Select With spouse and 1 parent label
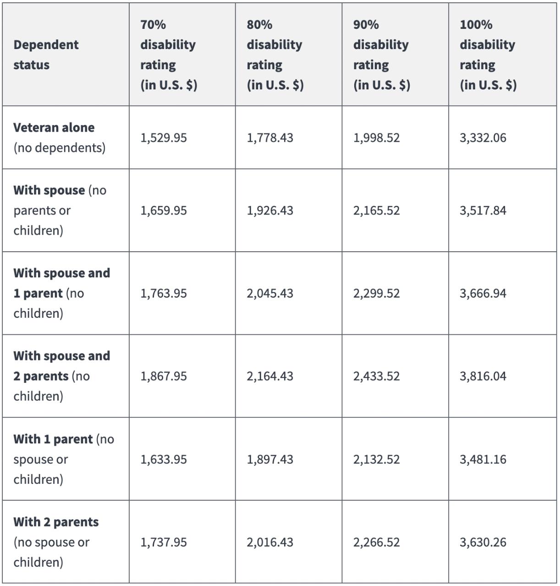This screenshot has height=586, width=560. [x=61, y=283]
